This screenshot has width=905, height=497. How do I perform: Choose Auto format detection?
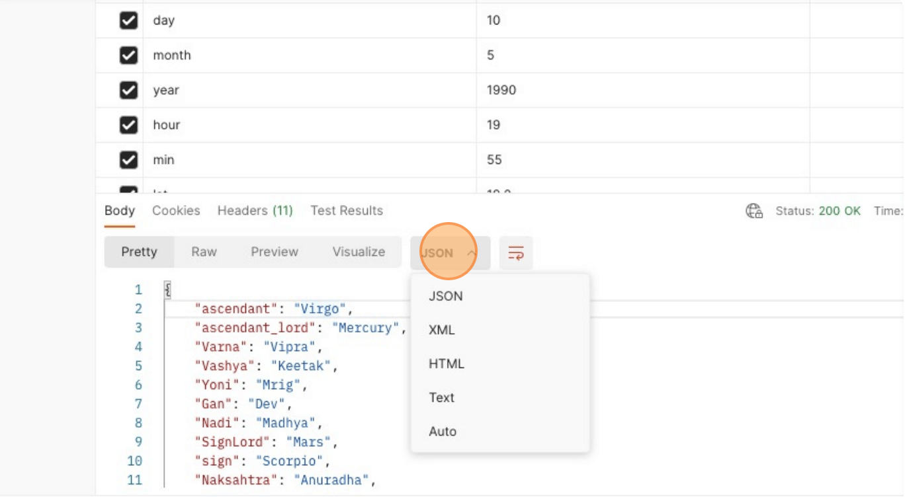(443, 431)
